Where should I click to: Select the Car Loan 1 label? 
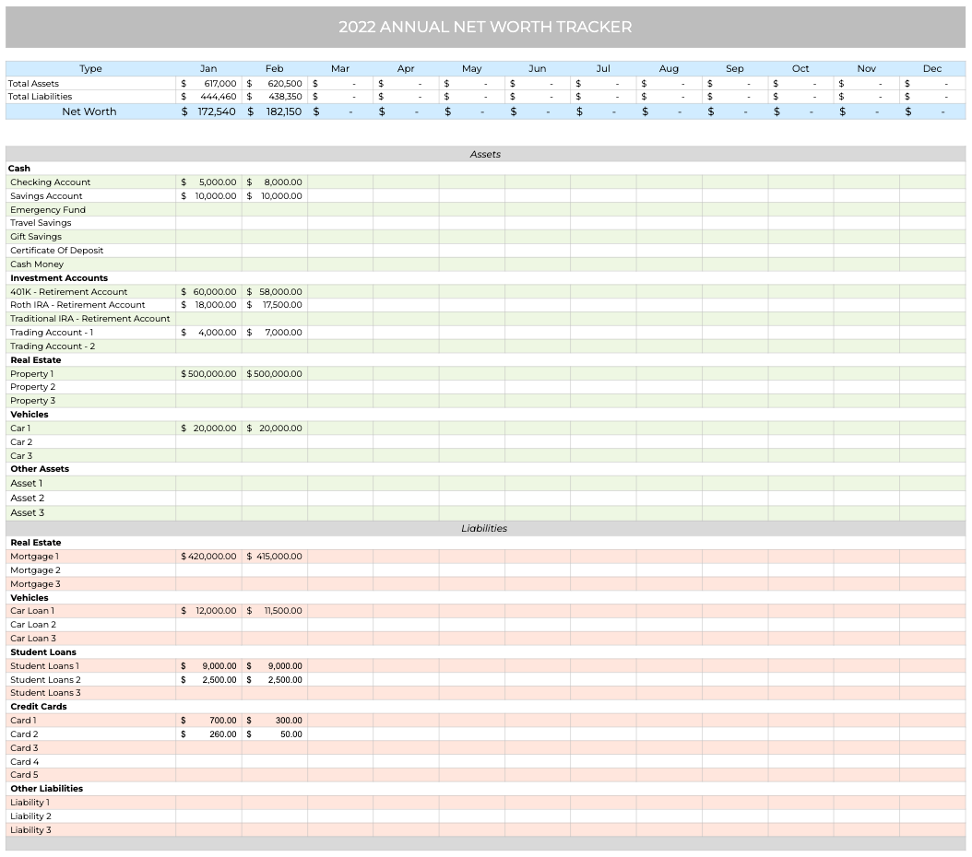coord(32,611)
